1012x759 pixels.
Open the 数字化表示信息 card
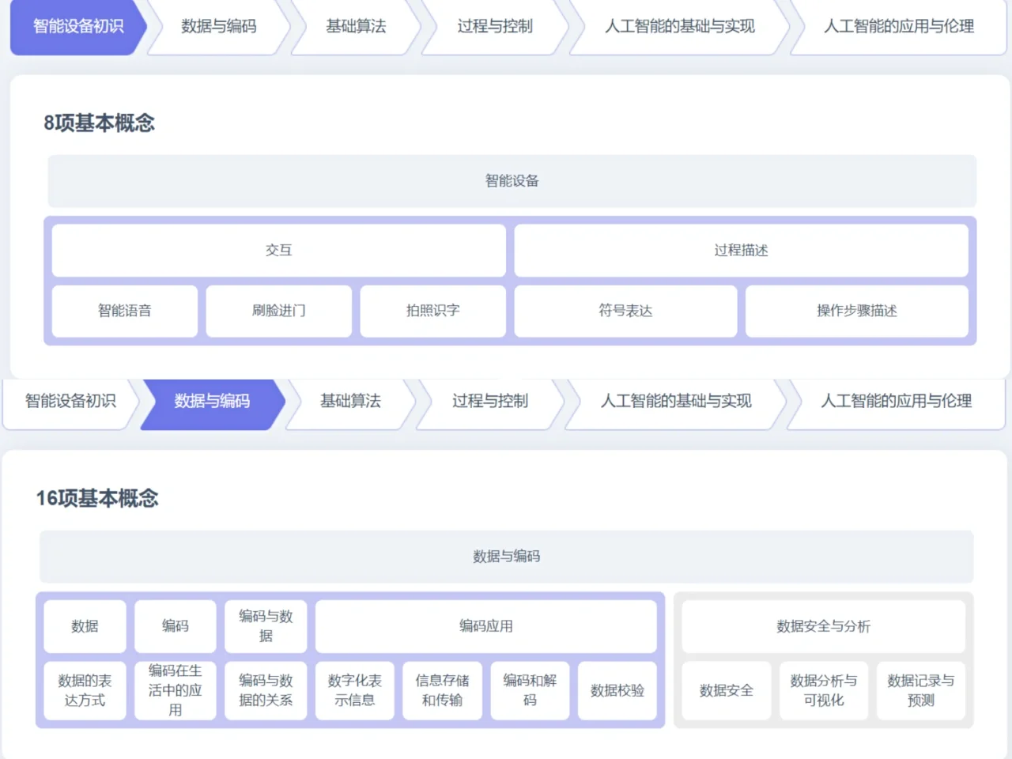[355, 690]
